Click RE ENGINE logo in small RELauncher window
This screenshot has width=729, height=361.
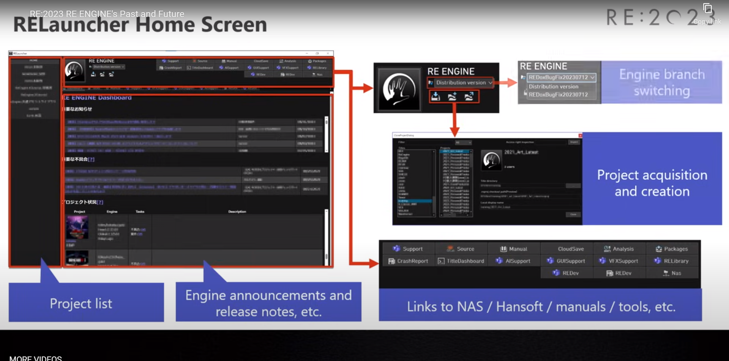(74, 70)
